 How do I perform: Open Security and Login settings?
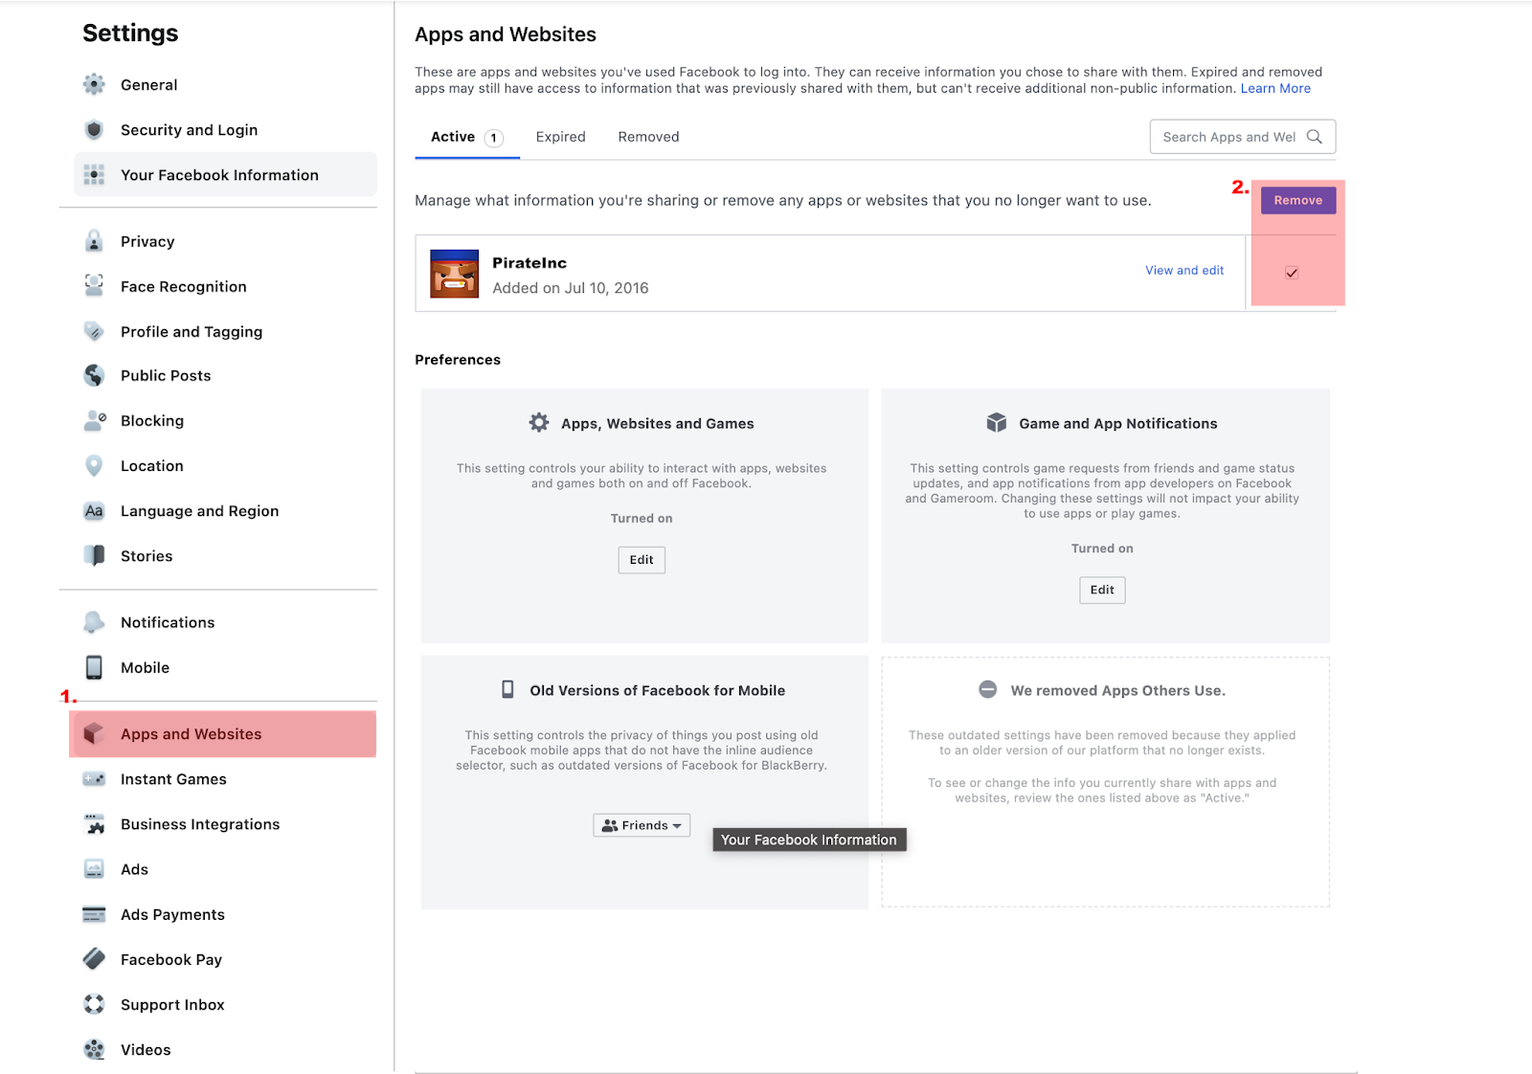tap(225, 129)
